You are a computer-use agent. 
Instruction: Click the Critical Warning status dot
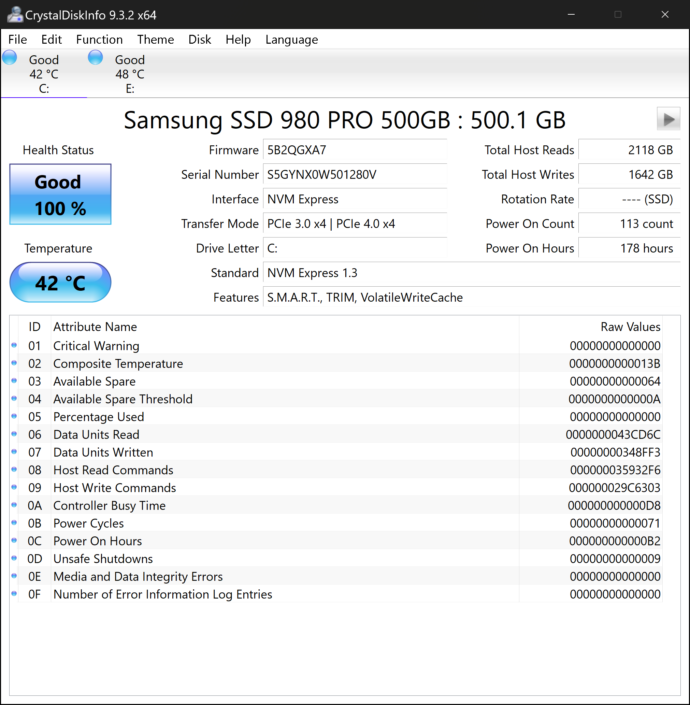(14, 345)
